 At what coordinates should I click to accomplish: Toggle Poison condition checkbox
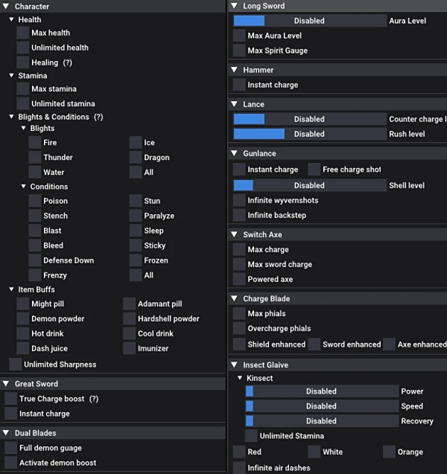coord(35,201)
